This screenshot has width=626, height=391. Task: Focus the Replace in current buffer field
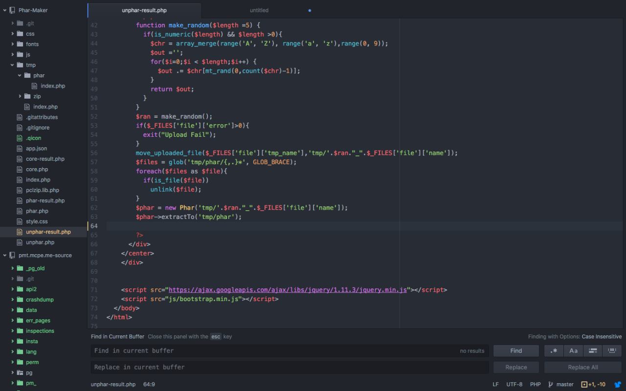coord(290,368)
